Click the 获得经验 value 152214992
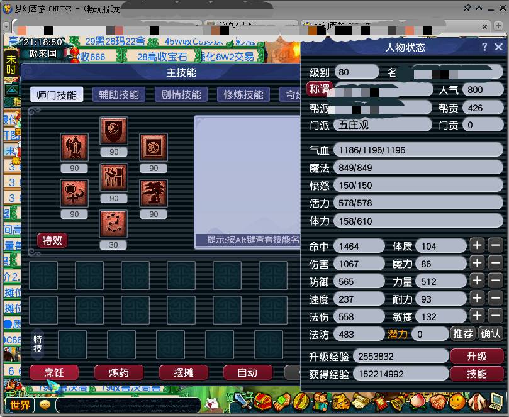Image resolution: width=509 pixels, height=417 pixels. point(401,374)
